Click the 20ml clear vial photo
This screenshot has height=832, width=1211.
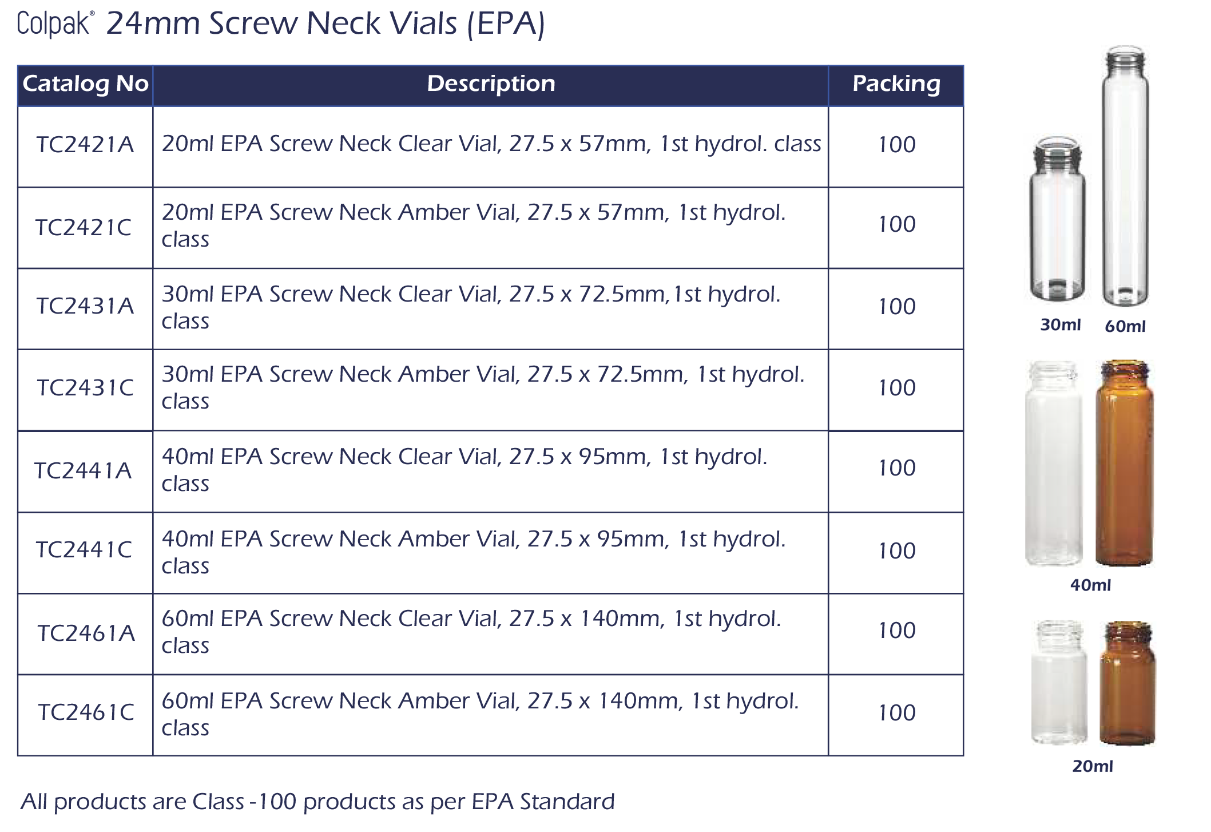coord(1059,684)
